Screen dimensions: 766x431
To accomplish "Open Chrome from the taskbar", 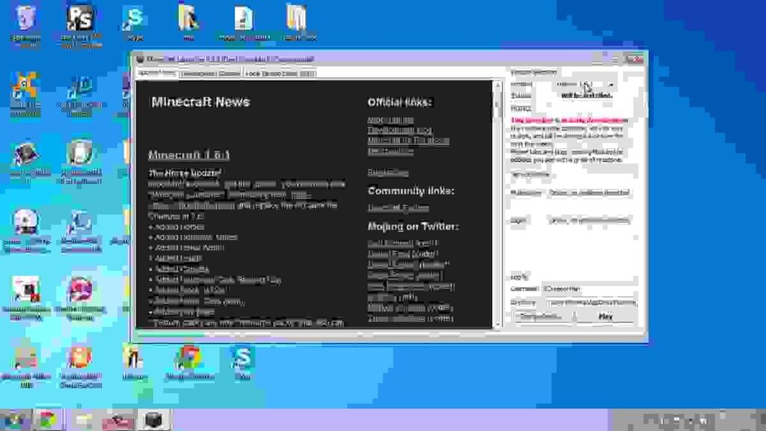I will click(x=47, y=420).
